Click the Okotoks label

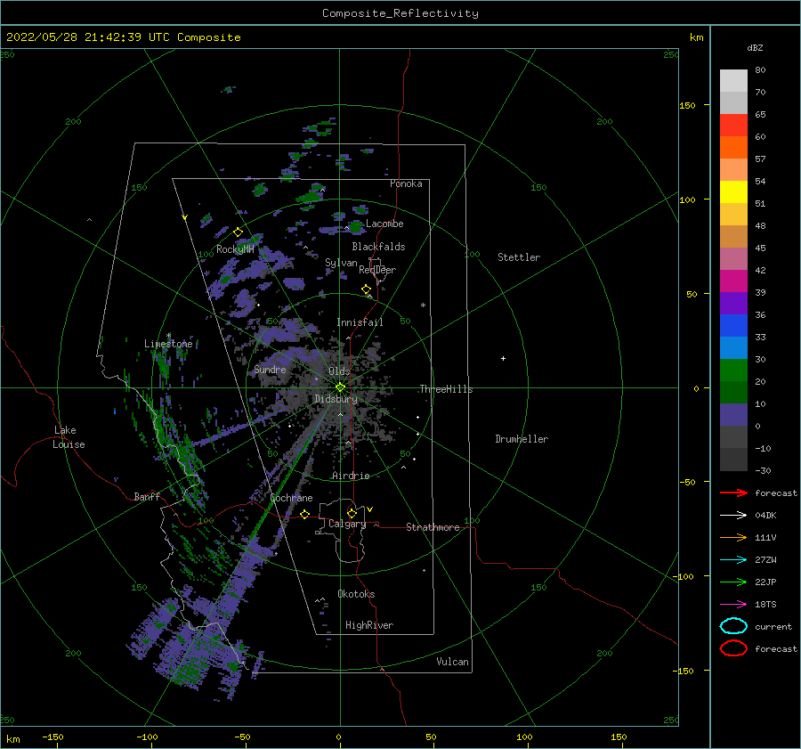(x=357, y=595)
